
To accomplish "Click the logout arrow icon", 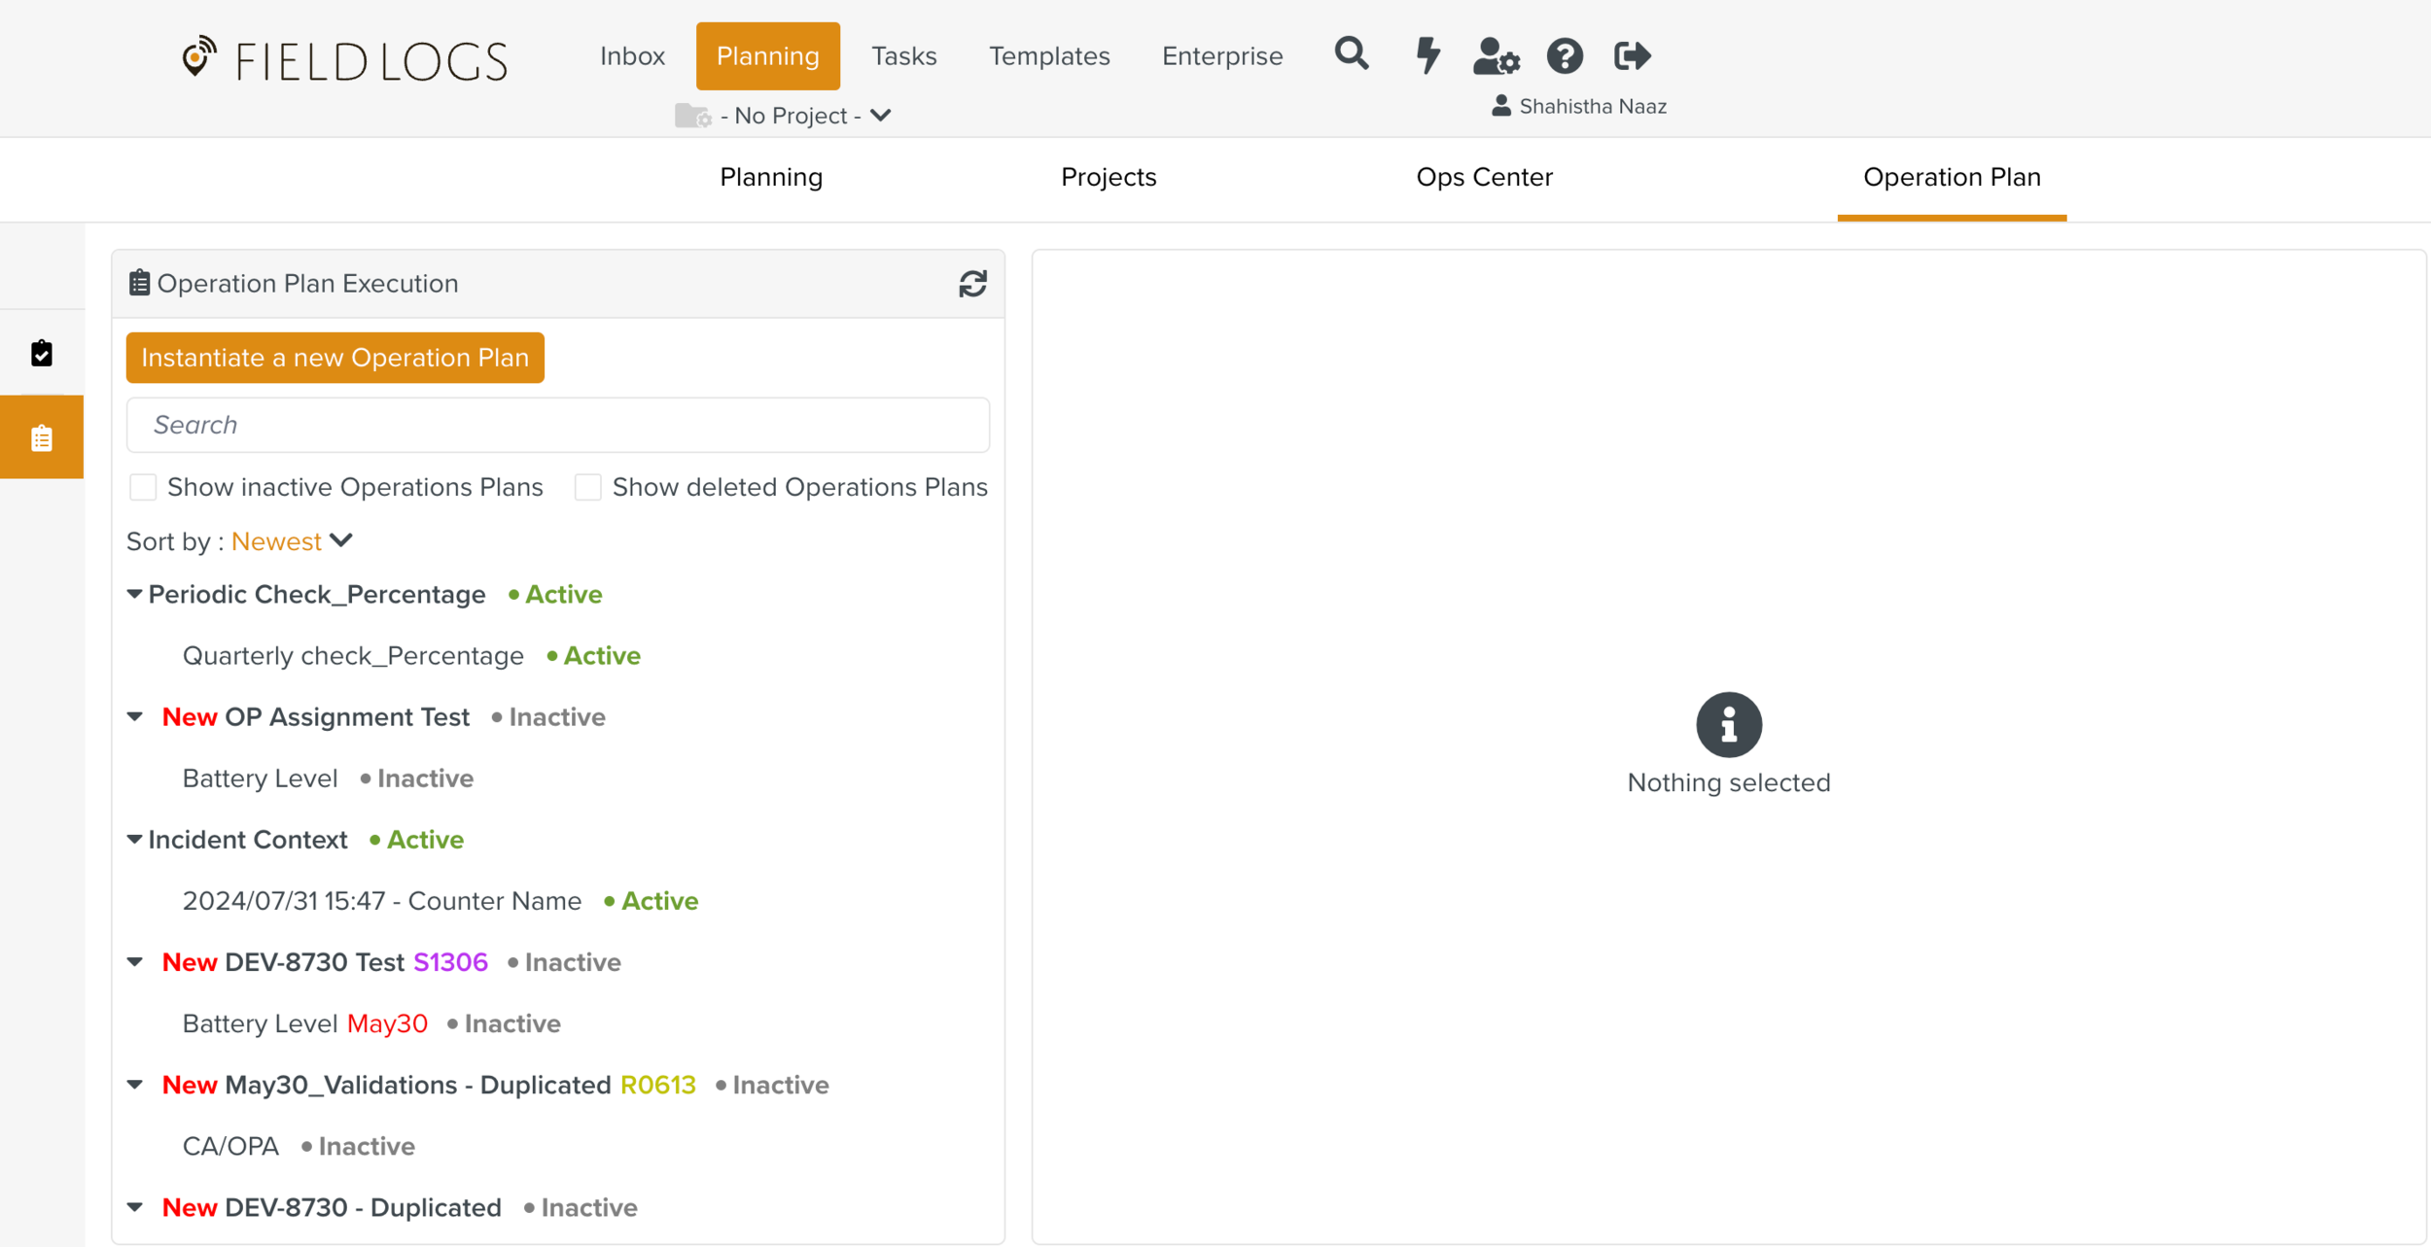I will point(1632,56).
